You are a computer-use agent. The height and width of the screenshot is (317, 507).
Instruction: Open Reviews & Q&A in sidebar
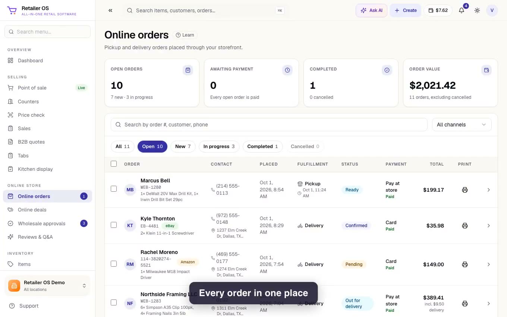click(x=47, y=237)
